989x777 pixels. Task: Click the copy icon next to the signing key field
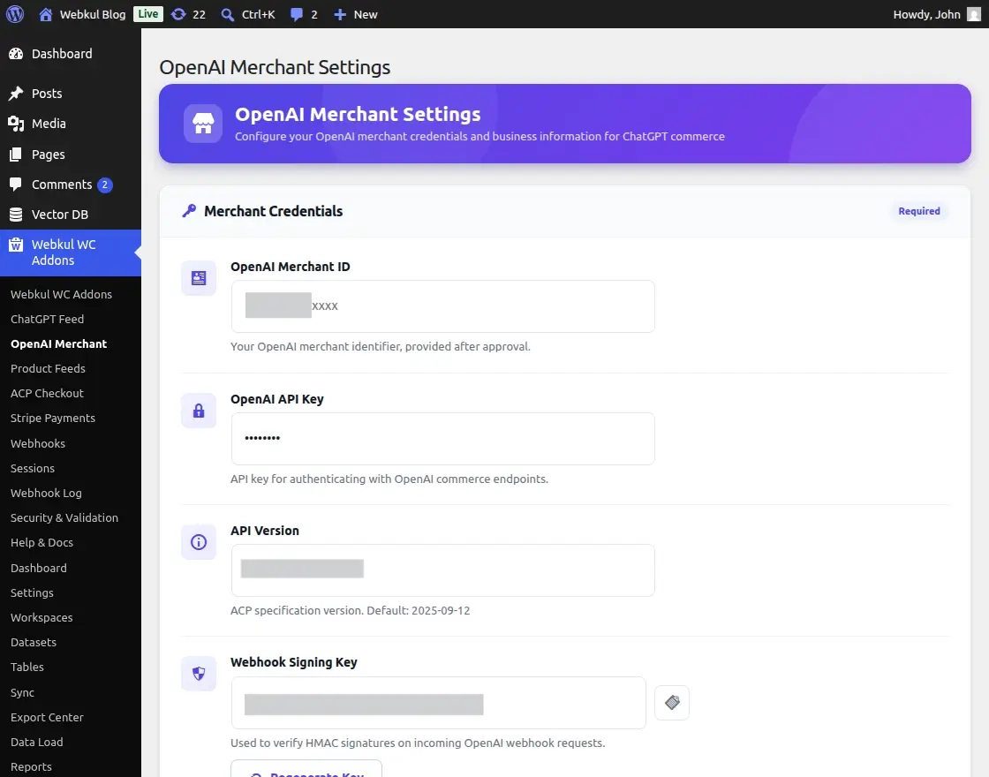pyautogui.click(x=671, y=703)
